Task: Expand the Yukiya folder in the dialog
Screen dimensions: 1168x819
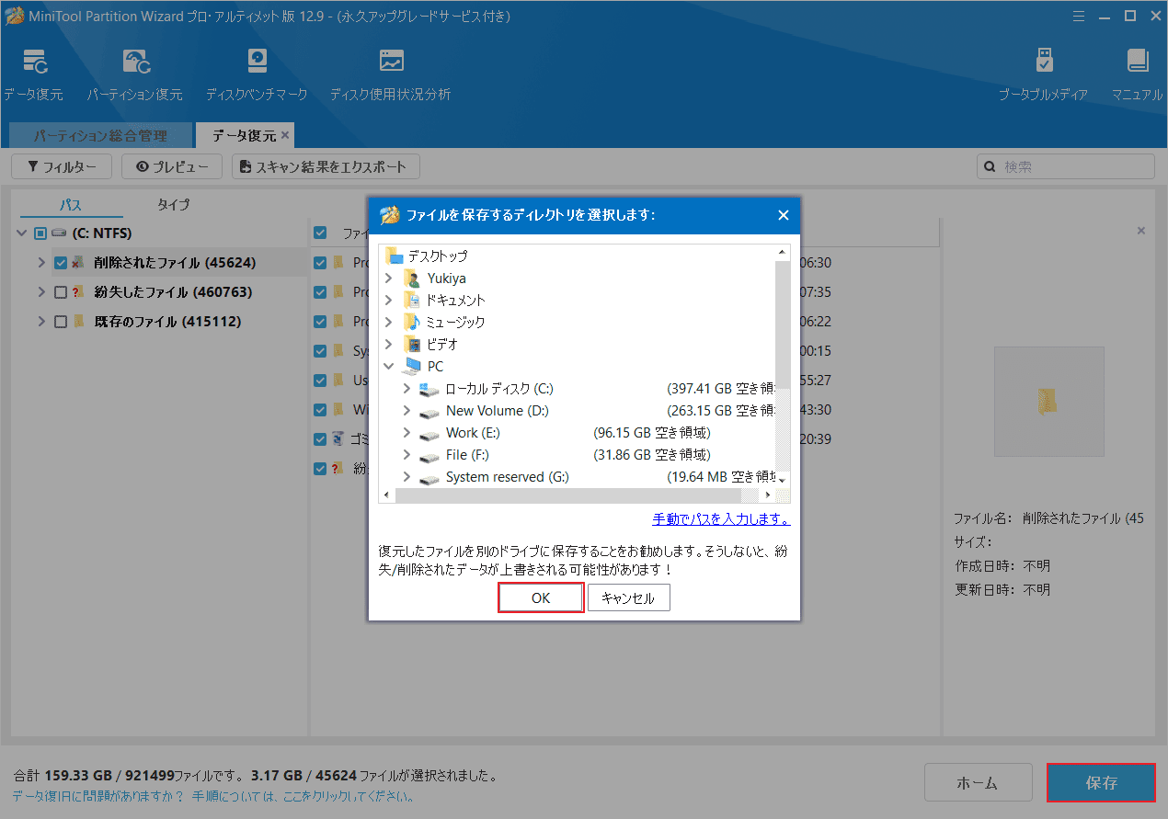Action: [x=389, y=279]
